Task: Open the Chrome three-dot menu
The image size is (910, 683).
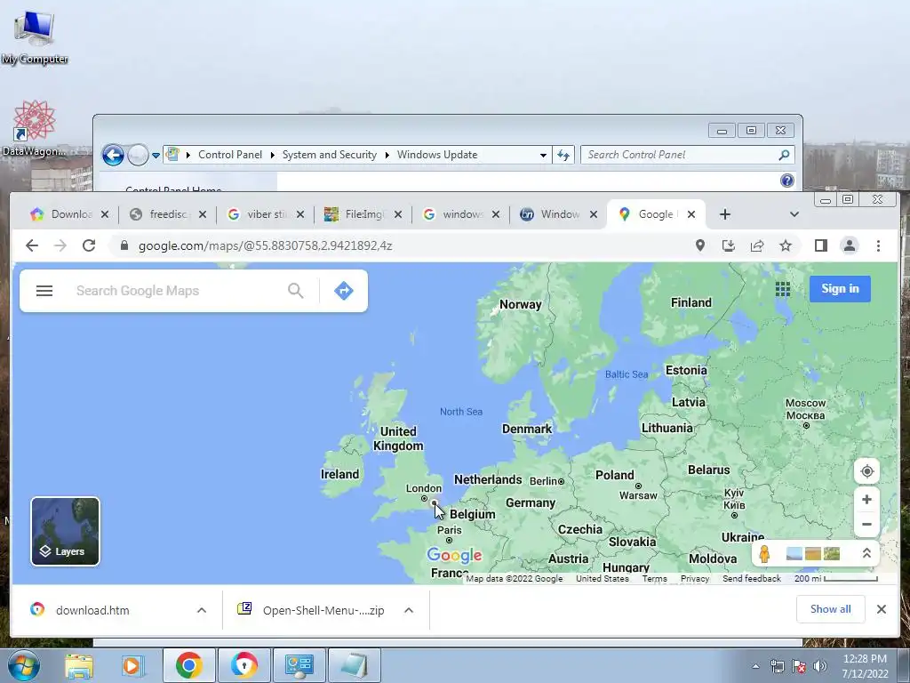Action: coord(878,245)
